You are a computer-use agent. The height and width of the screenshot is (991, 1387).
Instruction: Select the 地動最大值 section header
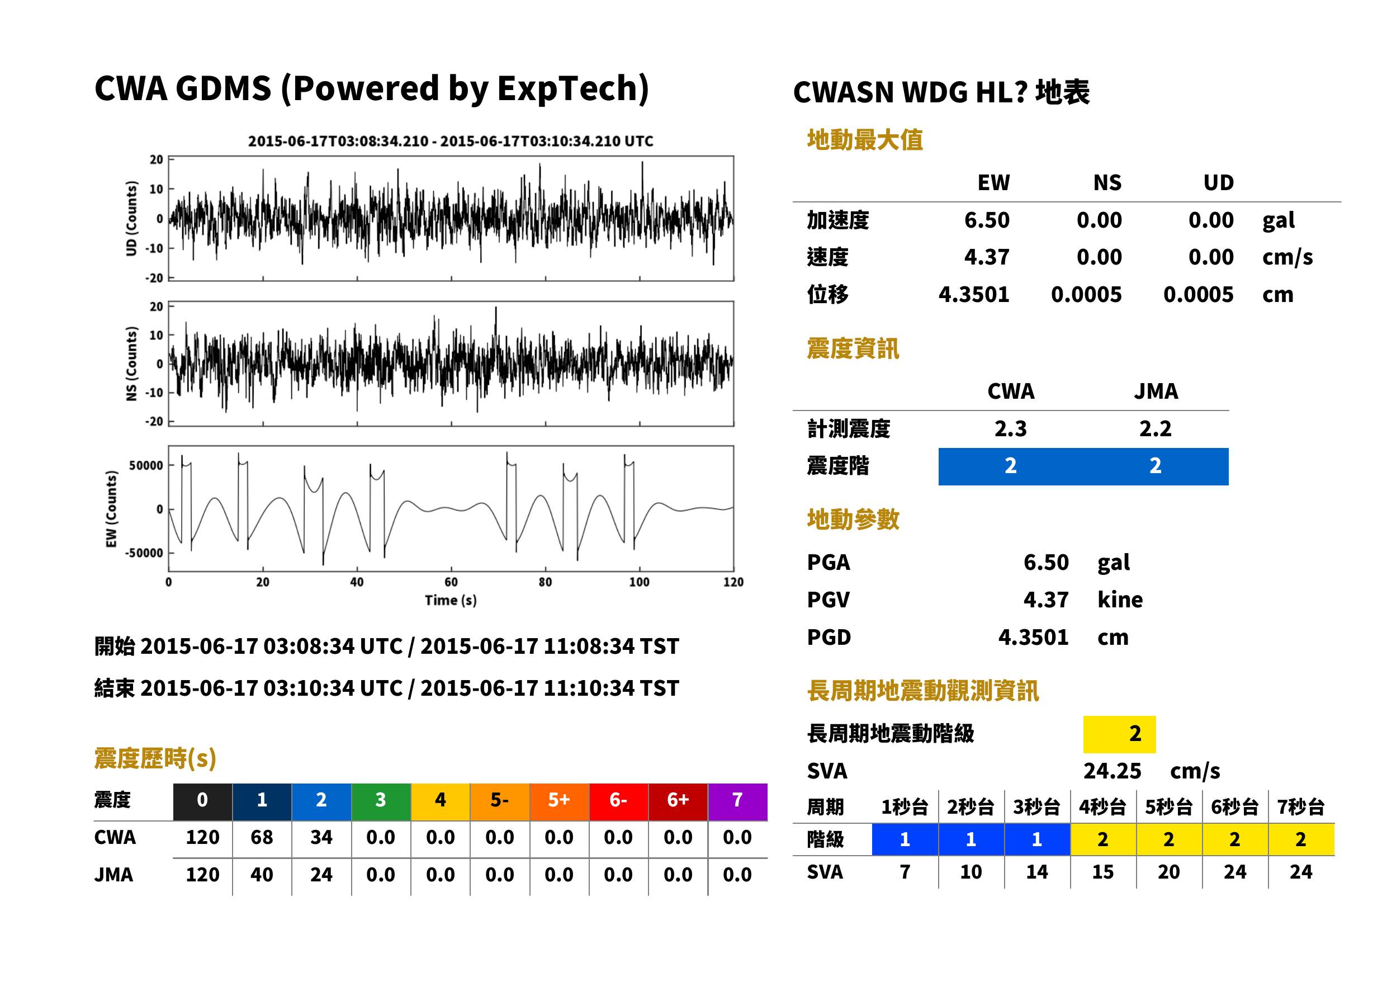tap(865, 140)
